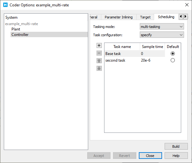The width and height of the screenshot is (192, 163).
Task: Open the Task configuration dropdown
Action: [x=162, y=35]
